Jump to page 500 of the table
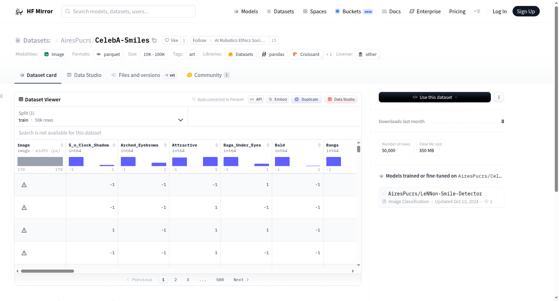559x301 pixels. tap(220, 280)
